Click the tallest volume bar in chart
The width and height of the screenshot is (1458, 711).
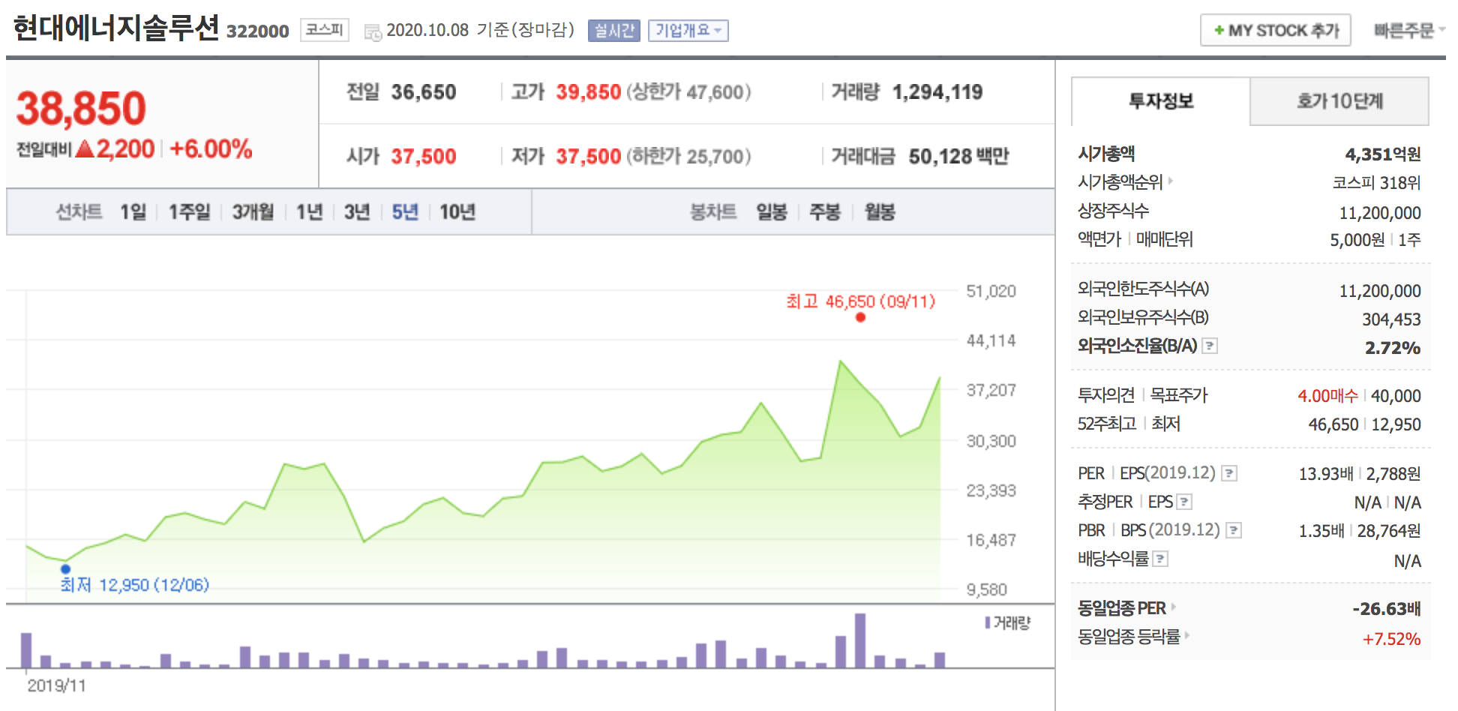[860, 640]
